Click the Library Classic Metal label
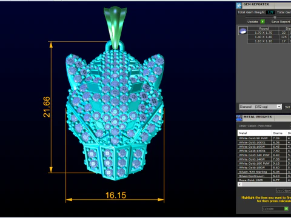 255,126
